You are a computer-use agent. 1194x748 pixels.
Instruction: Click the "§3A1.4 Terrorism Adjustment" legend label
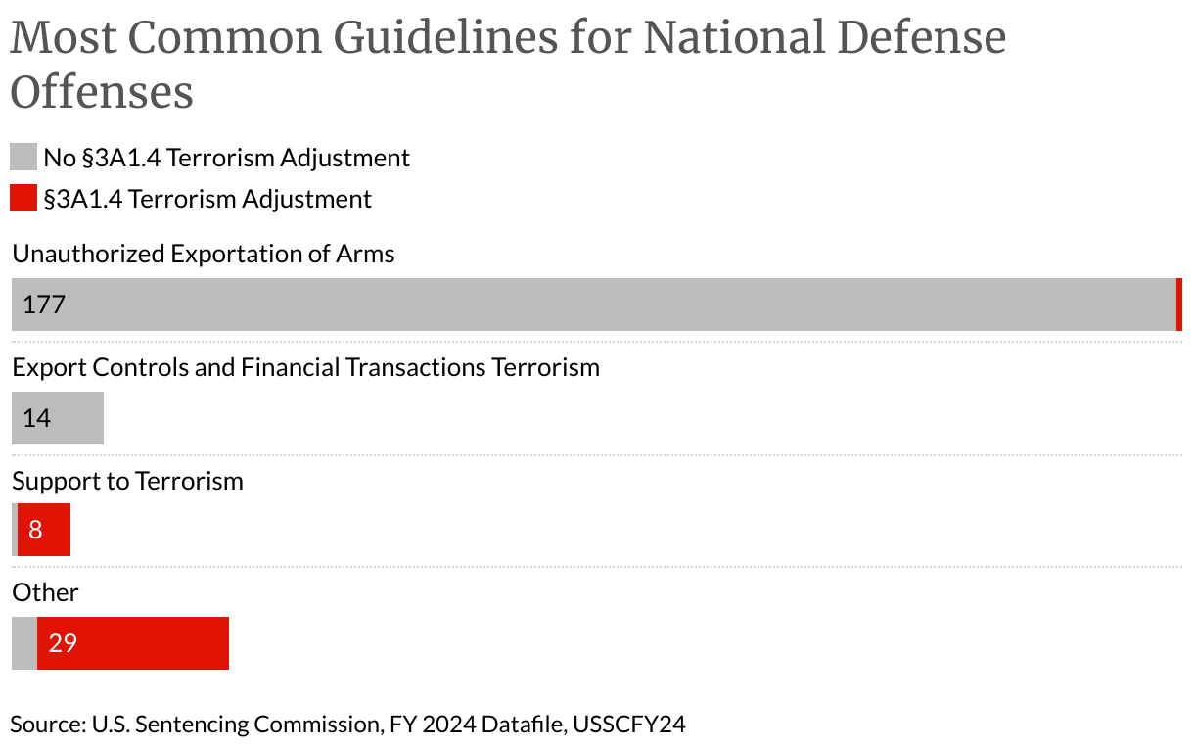click(x=207, y=199)
